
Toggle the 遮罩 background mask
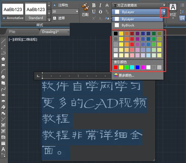(x=59, y=18)
